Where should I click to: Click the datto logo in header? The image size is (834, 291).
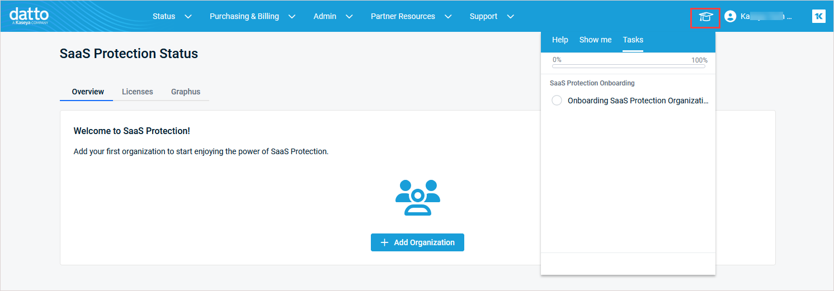pyautogui.click(x=29, y=16)
